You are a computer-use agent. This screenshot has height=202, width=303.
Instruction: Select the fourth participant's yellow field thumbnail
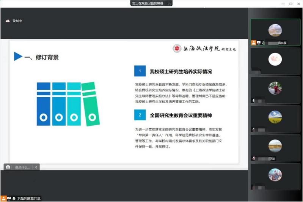[x=275, y=118]
